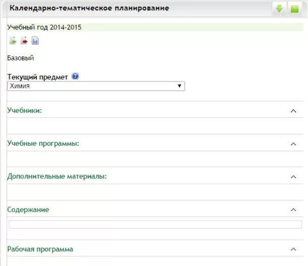Click the import icon with green arrow
The height and width of the screenshot is (266, 308).
[13, 40]
